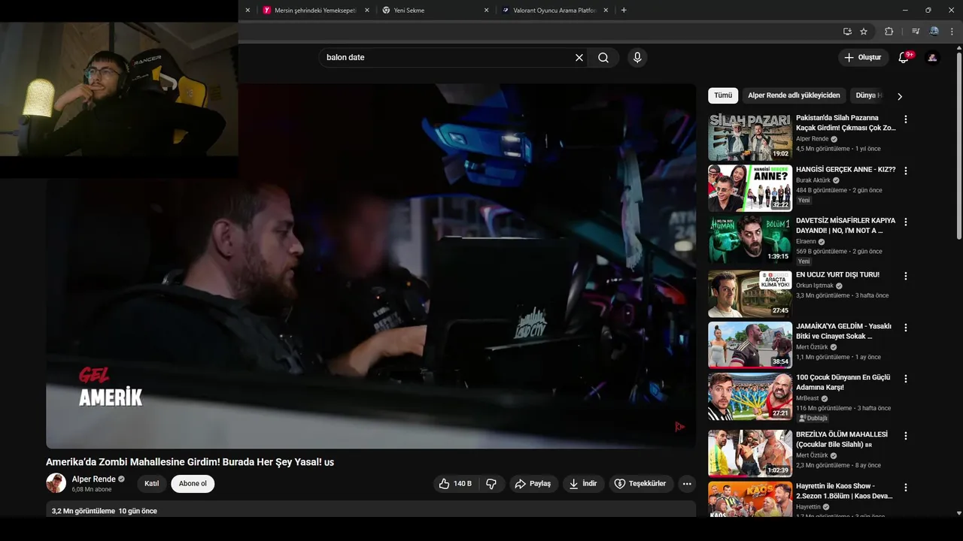Click the Paylaş share button
Viewport: 963px width, 541px height.
(533, 484)
